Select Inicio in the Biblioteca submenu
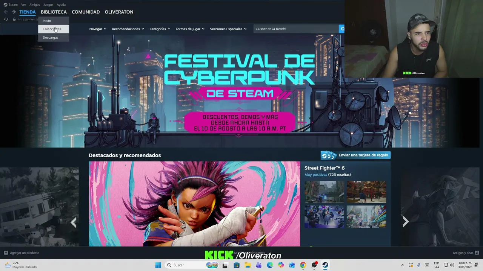Screen dimensions: 483x271 coord(54,21)
